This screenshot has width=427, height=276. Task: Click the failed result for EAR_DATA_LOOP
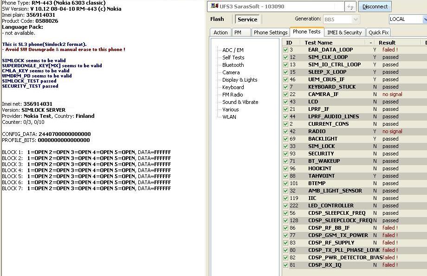(x=390, y=50)
